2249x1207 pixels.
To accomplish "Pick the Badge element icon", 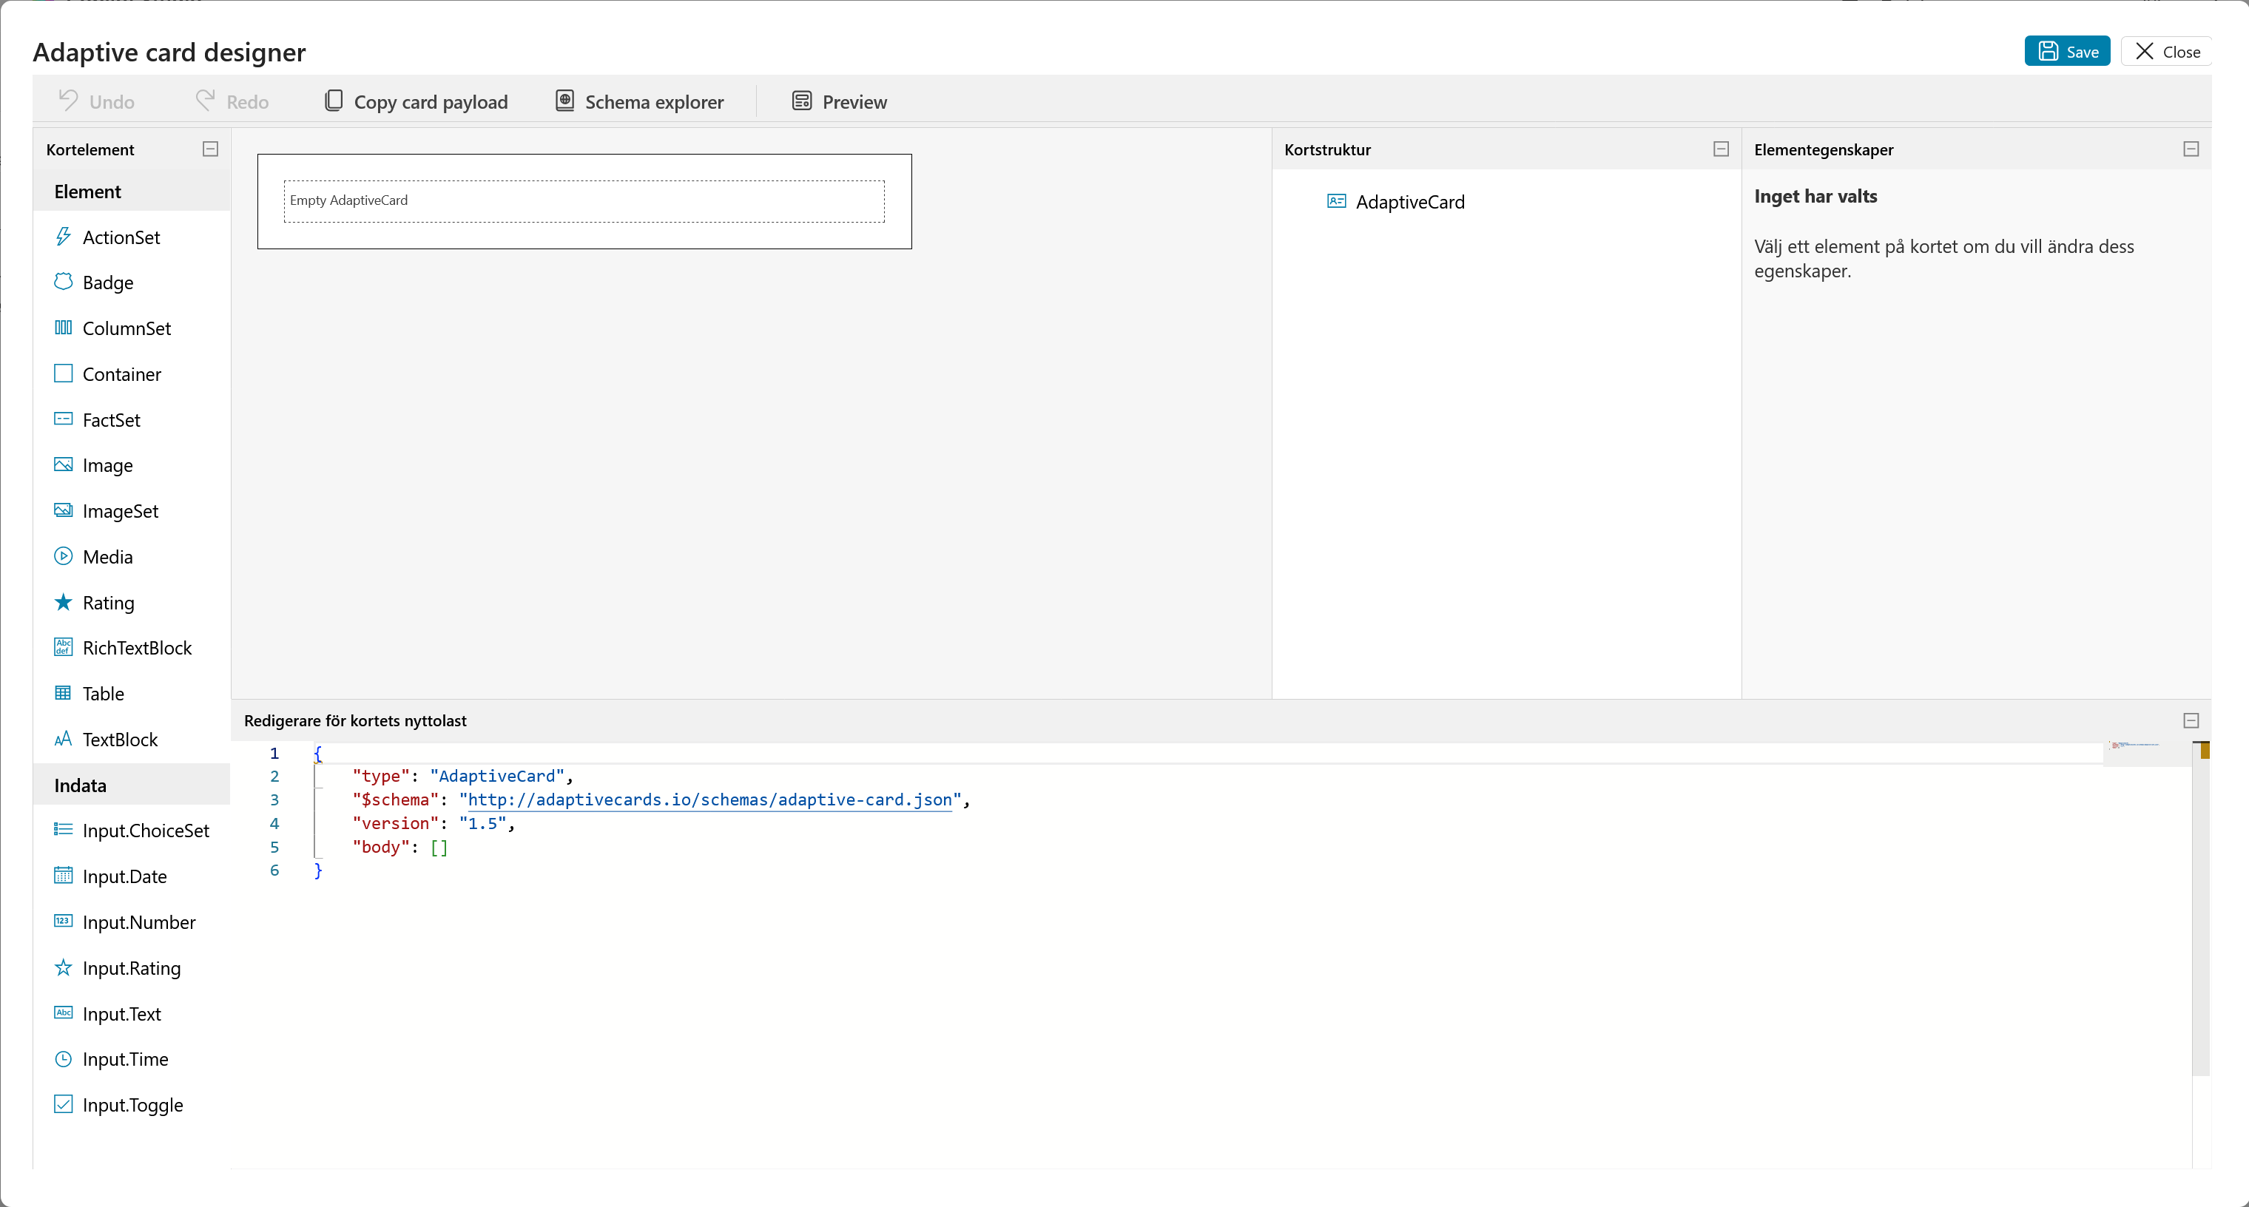I will coord(63,282).
